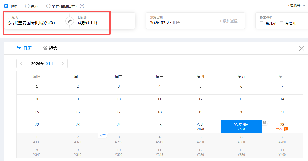Select today's fare ¥820
308x161 pixels.
pos(200,127)
